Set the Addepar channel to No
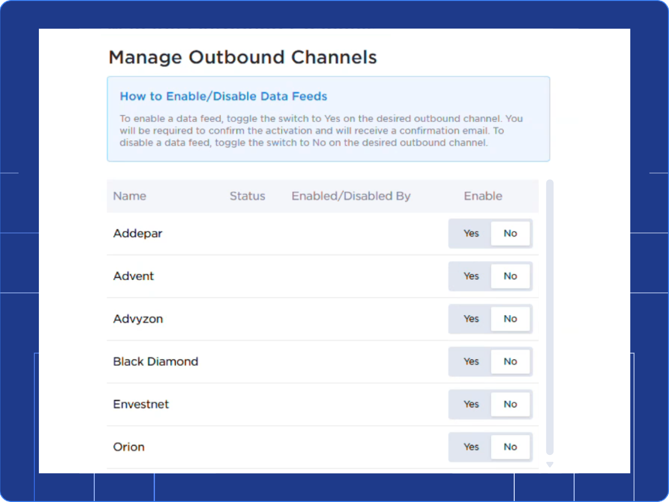Viewport: 669px width, 502px height. (511, 233)
